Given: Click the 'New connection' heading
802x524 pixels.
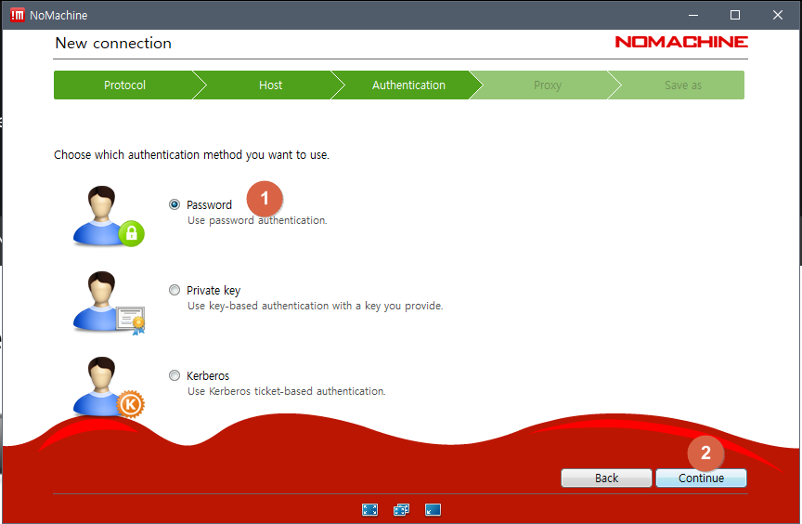Looking at the screenshot, I should pos(113,44).
